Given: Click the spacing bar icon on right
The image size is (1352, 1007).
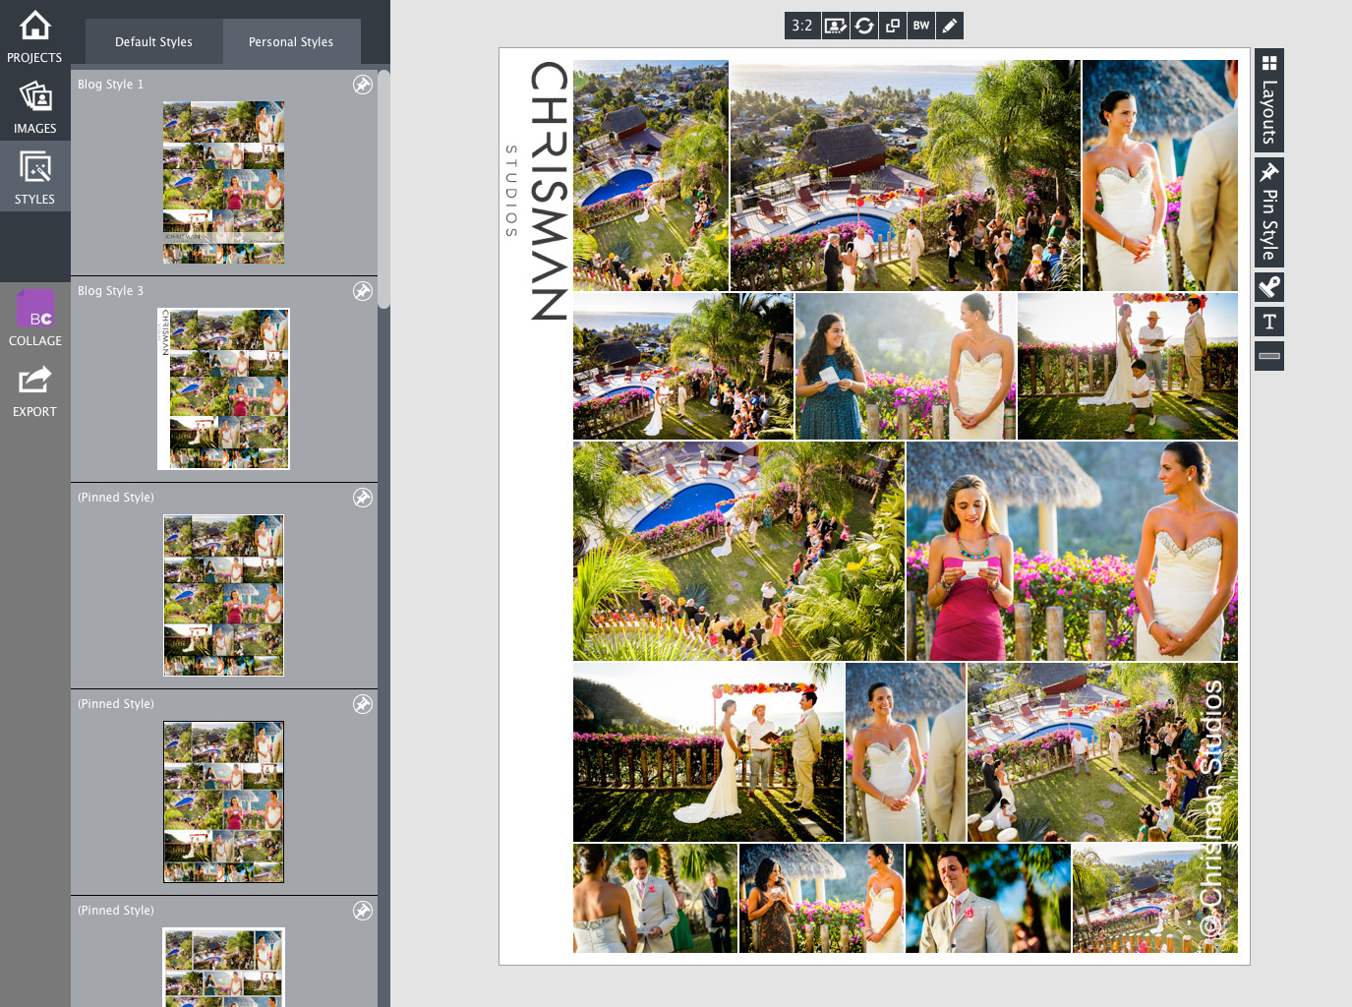Looking at the screenshot, I should point(1269,356).
